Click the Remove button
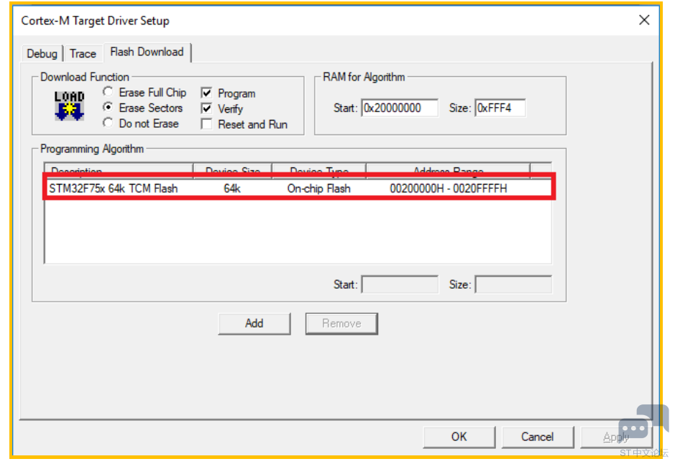The height and width of the screenshot is (464, 675). (341, 323)
